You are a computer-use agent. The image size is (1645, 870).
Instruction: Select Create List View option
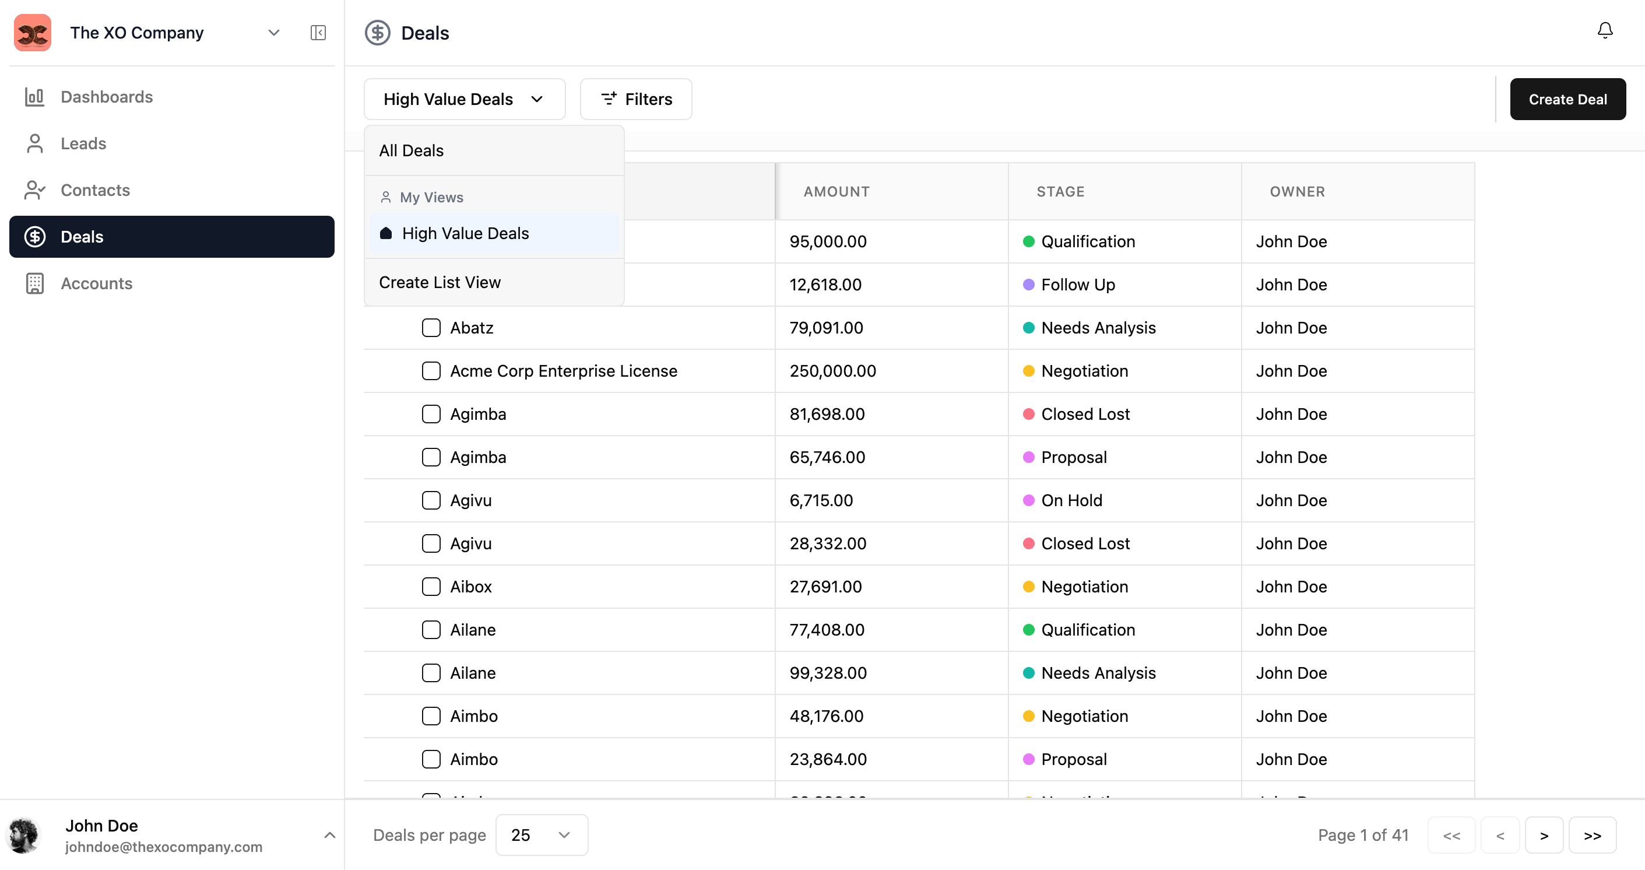tap(494, 282)
